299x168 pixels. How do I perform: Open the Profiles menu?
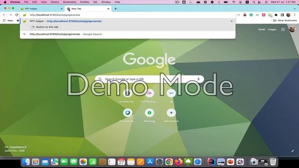pyautogui.click(x=85, y=2)
